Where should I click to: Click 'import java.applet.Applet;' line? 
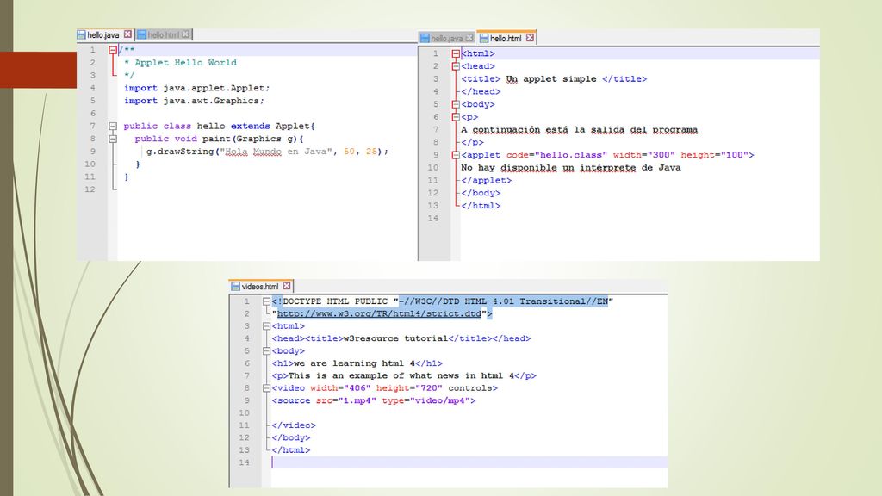coord(197,88)
